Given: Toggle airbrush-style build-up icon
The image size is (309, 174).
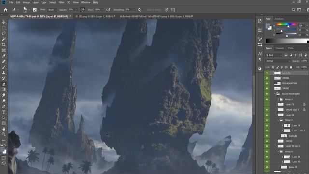Looking at the screenshot, I should tap(108, 10).
